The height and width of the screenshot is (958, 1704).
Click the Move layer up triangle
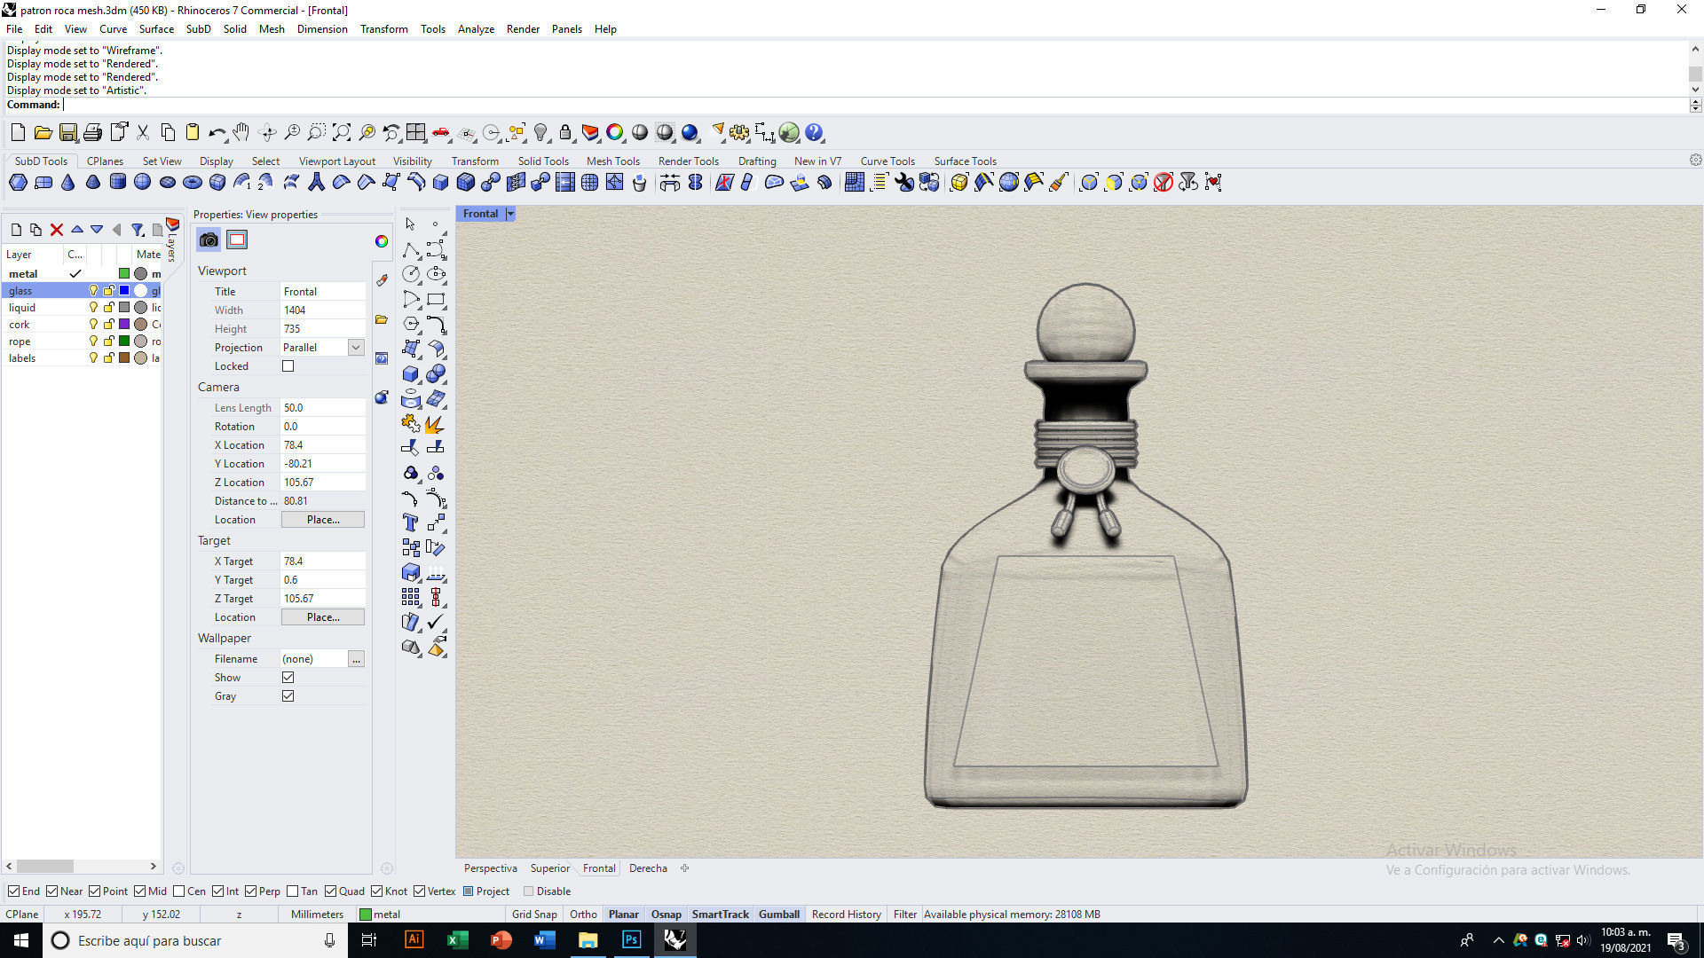[77, 230]
